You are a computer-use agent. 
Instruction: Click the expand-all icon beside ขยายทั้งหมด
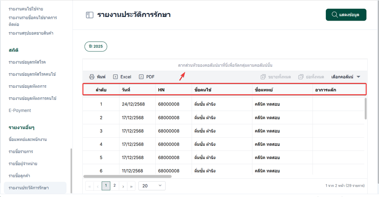pos(263,77)
